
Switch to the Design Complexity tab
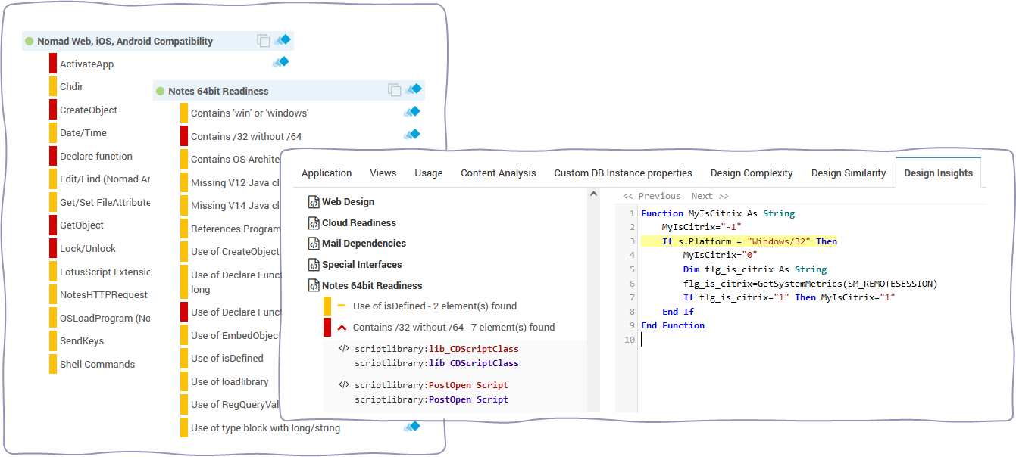[x=752, y=173]
